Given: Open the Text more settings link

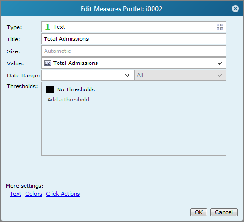Looking at the screenshot, I should [15, 194].
